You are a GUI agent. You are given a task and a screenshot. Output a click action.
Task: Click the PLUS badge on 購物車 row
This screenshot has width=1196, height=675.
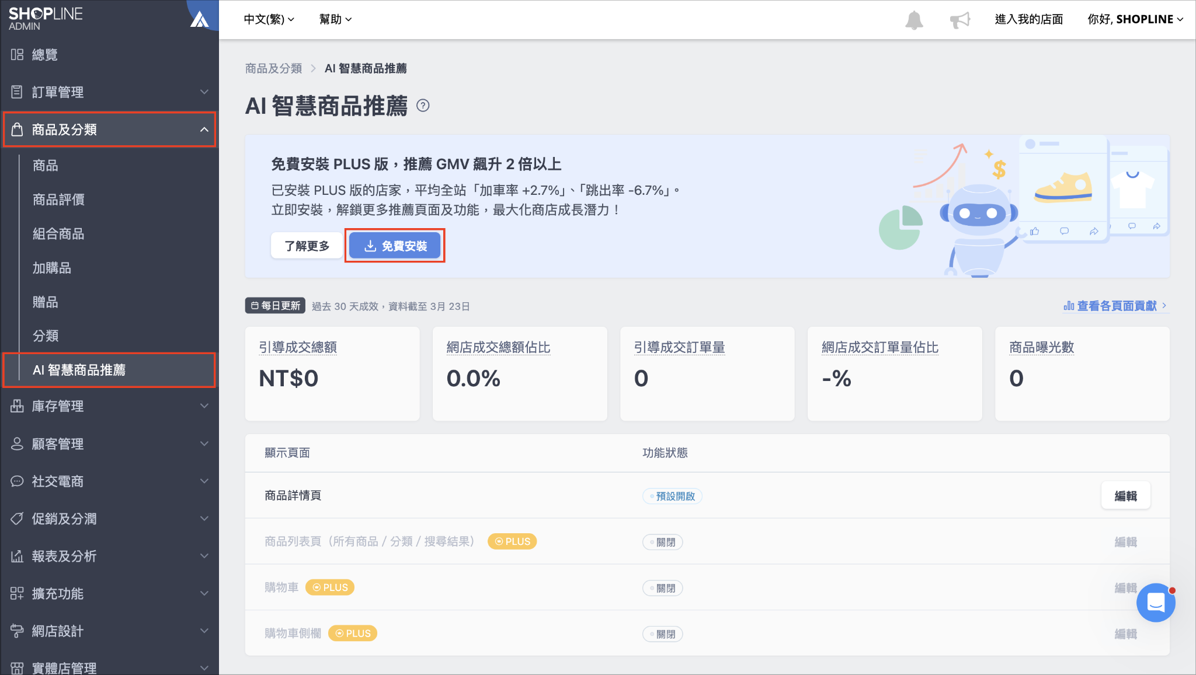(330, 587)
